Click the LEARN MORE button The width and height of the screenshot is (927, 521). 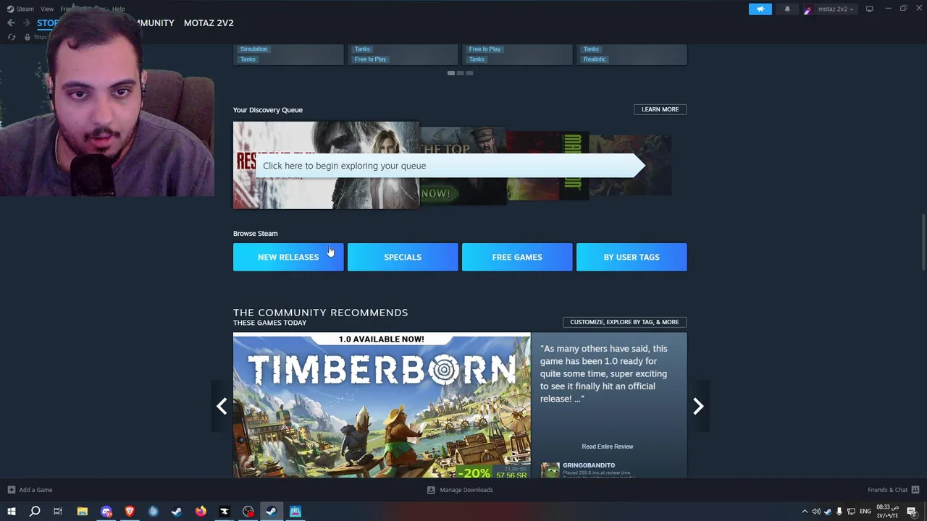click(x=660, y=109)
